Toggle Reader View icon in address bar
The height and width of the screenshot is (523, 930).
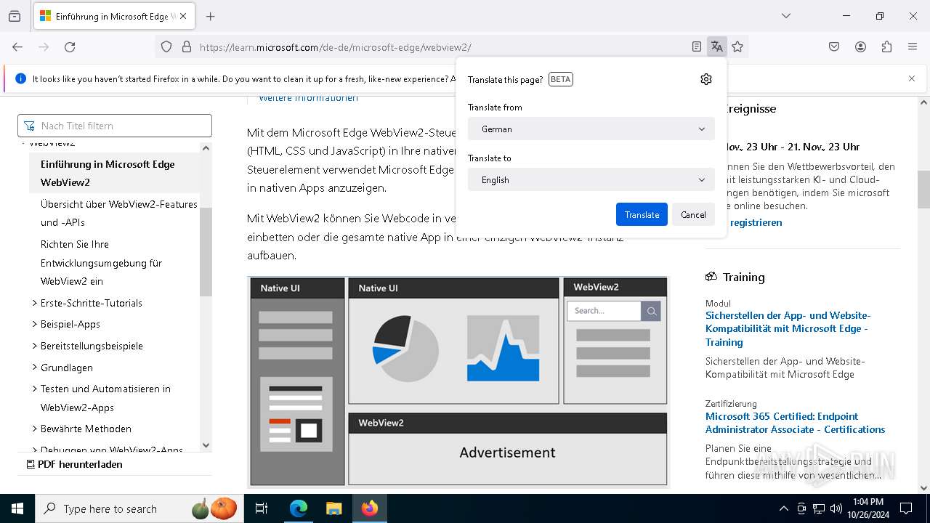click(x=697, y=46)
